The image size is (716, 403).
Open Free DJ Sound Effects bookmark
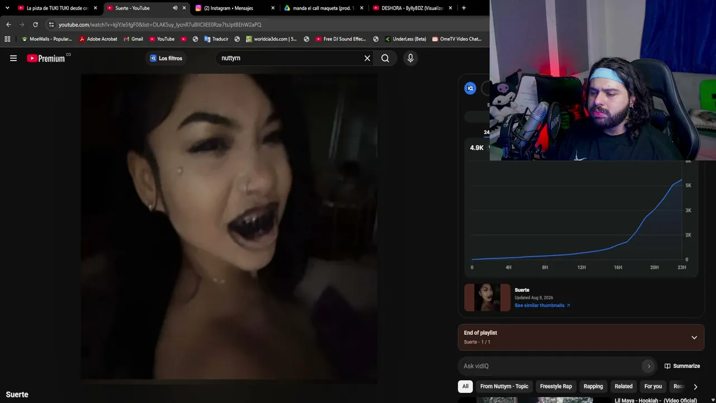pyautogui.click(x=341, y=39)
